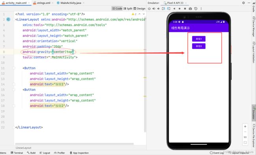Collapse the Button tag fold at line 11
Viewport: 256px width, 155px height.
(14, 68)
